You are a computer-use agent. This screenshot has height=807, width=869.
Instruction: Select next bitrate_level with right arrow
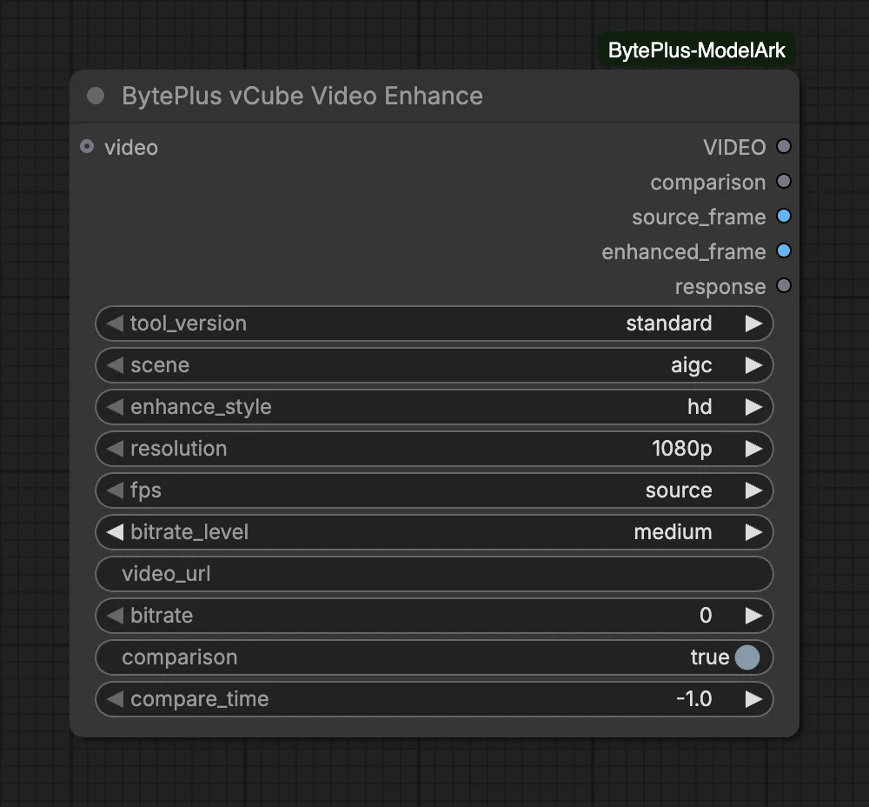pyautogui.click(x=753, y=532)
